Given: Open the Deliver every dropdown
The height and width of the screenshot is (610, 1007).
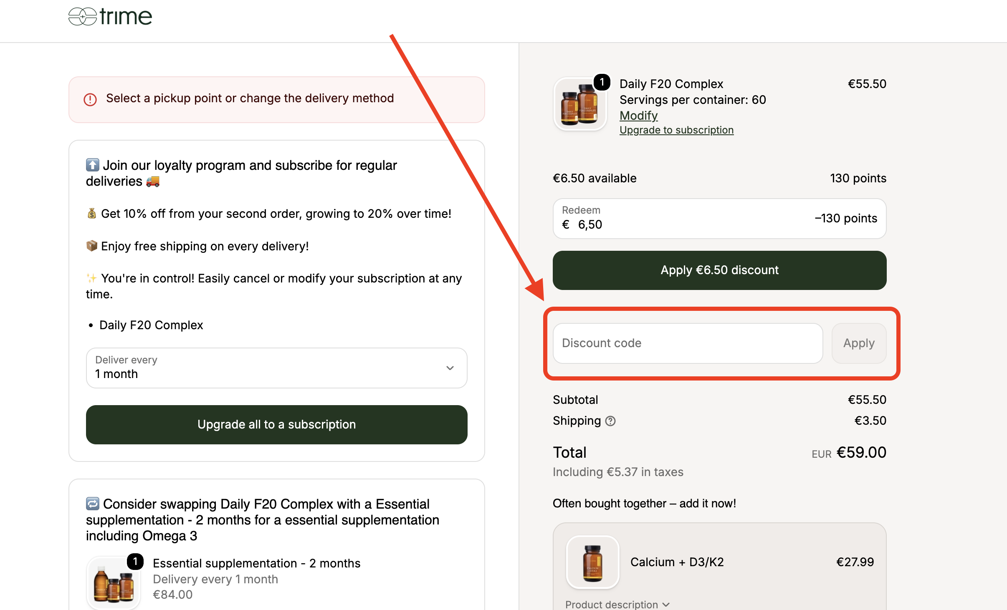Looking at the screenshot, I should tap(277, 368).
